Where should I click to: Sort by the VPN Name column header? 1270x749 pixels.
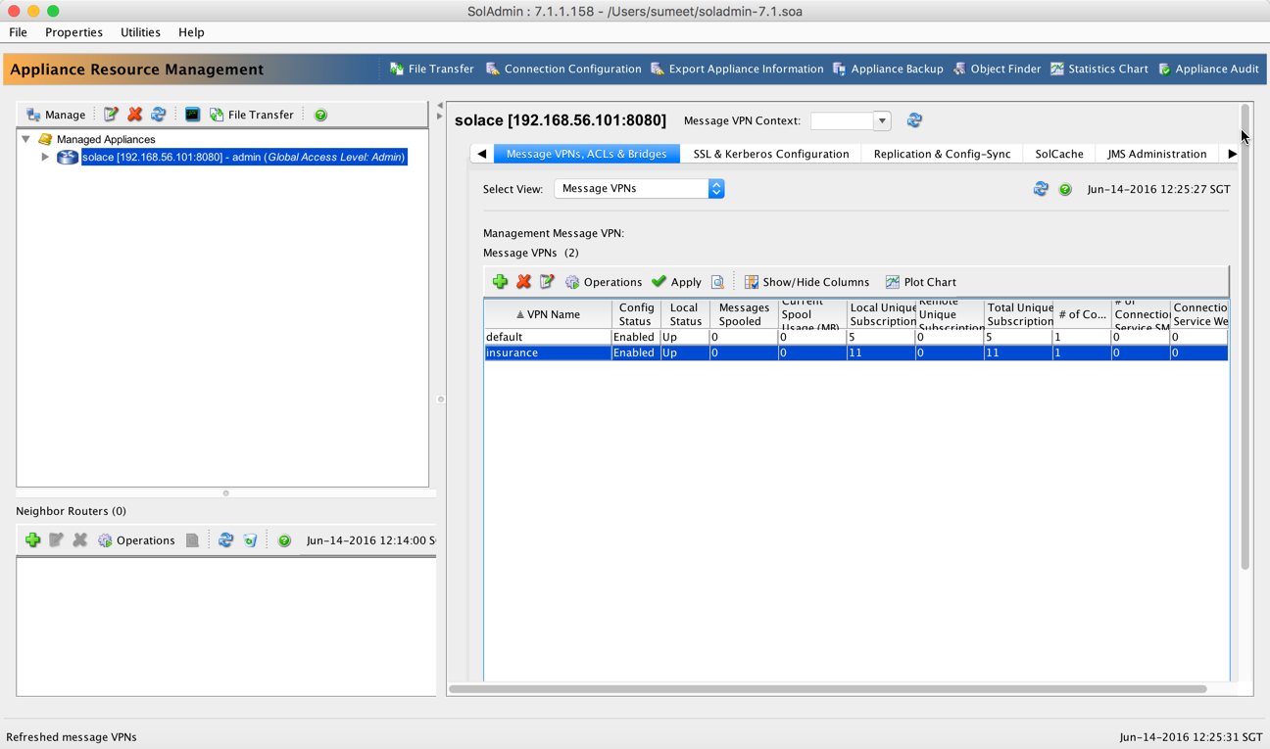coord(548,314)
